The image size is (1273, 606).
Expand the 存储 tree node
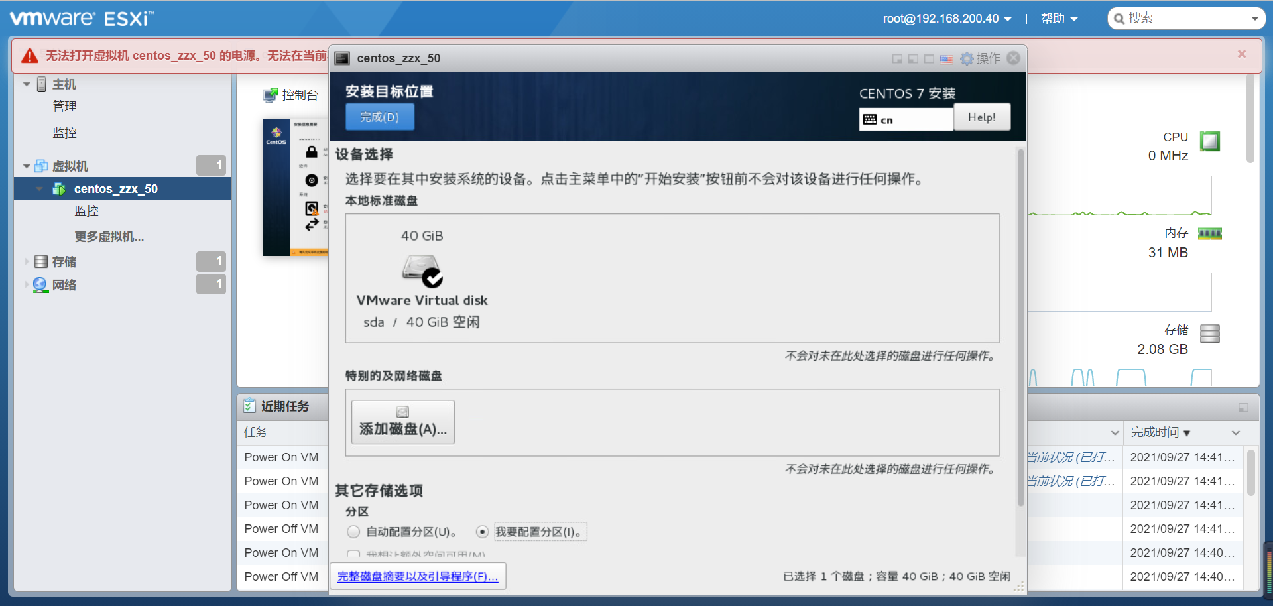(x=27, y=262)
